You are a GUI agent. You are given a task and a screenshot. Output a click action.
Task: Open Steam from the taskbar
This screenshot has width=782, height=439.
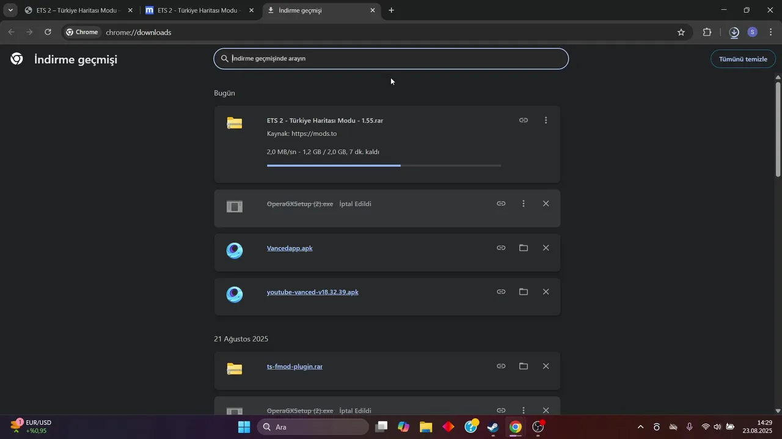(x=493, y=427)
